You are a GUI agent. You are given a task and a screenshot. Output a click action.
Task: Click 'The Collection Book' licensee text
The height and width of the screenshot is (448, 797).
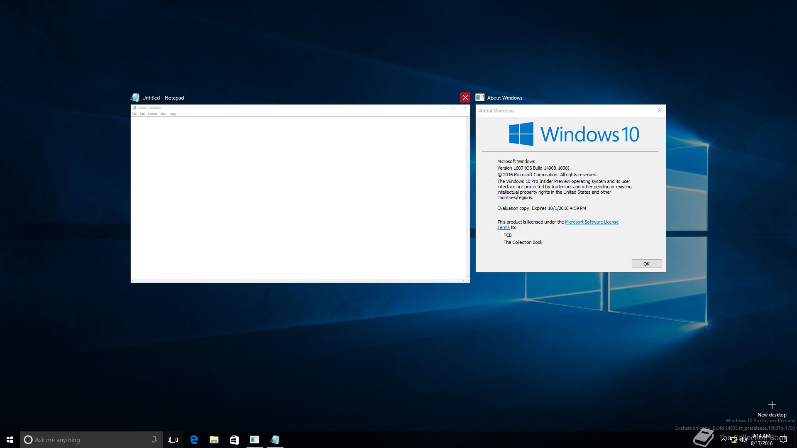pyautogui.click(x=523, y=242)
